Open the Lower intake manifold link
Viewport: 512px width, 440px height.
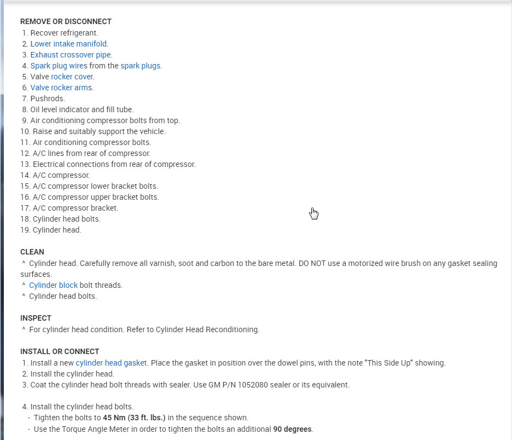pos(69,44)
